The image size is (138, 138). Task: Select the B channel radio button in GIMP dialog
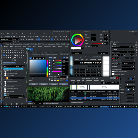tap(50, 66)
